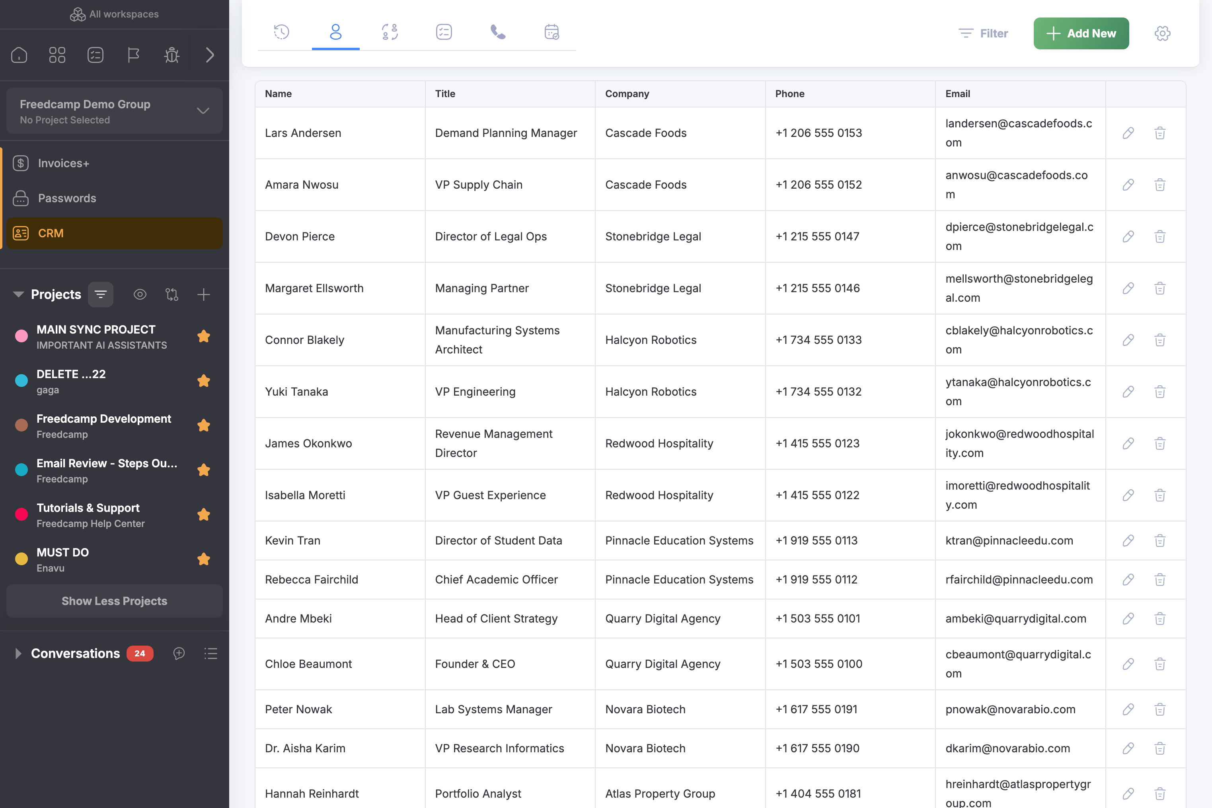Viewport: 1212px width, 808px height.
Task: Delete the James Okonkwo contact
Action: point(1160,444)
